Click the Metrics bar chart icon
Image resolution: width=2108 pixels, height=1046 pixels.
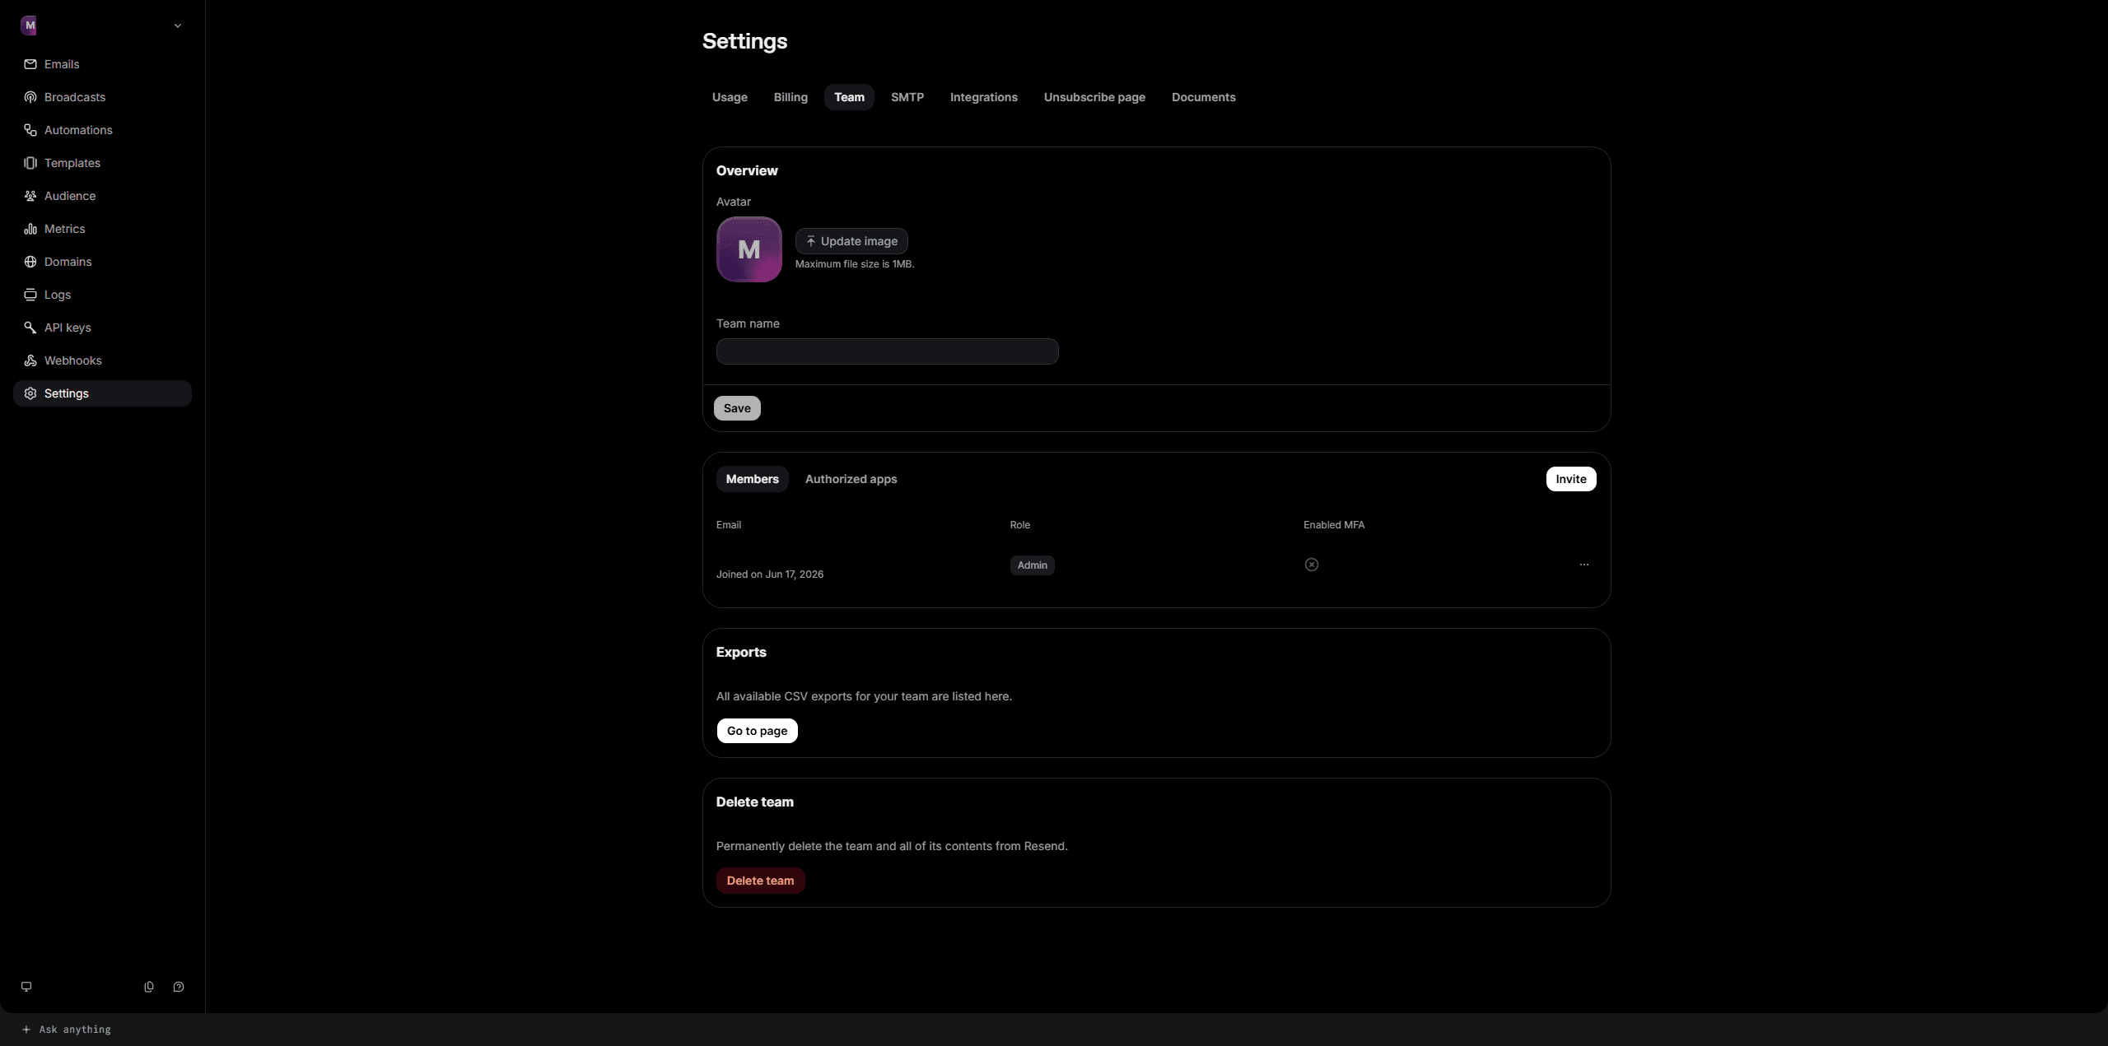(x=30, y=229)
